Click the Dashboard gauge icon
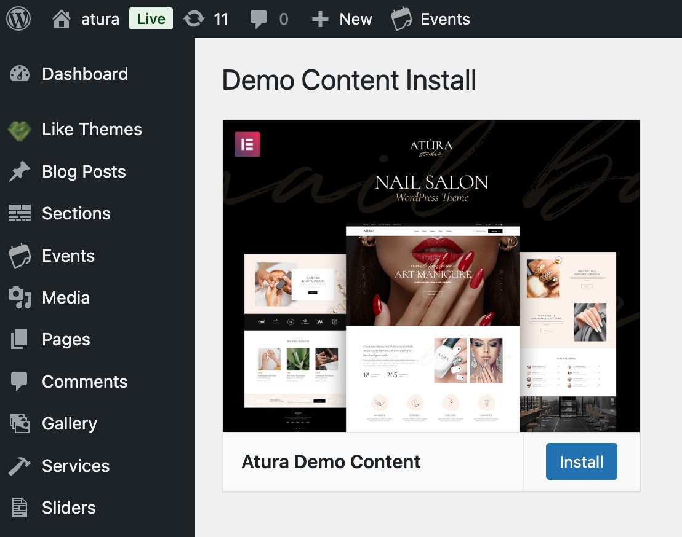 coord(20,74)
